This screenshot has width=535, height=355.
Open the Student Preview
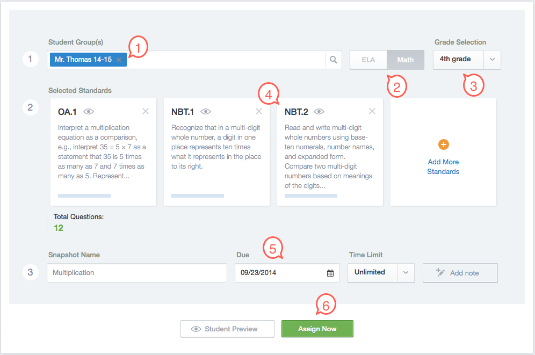tap(227, 329)
